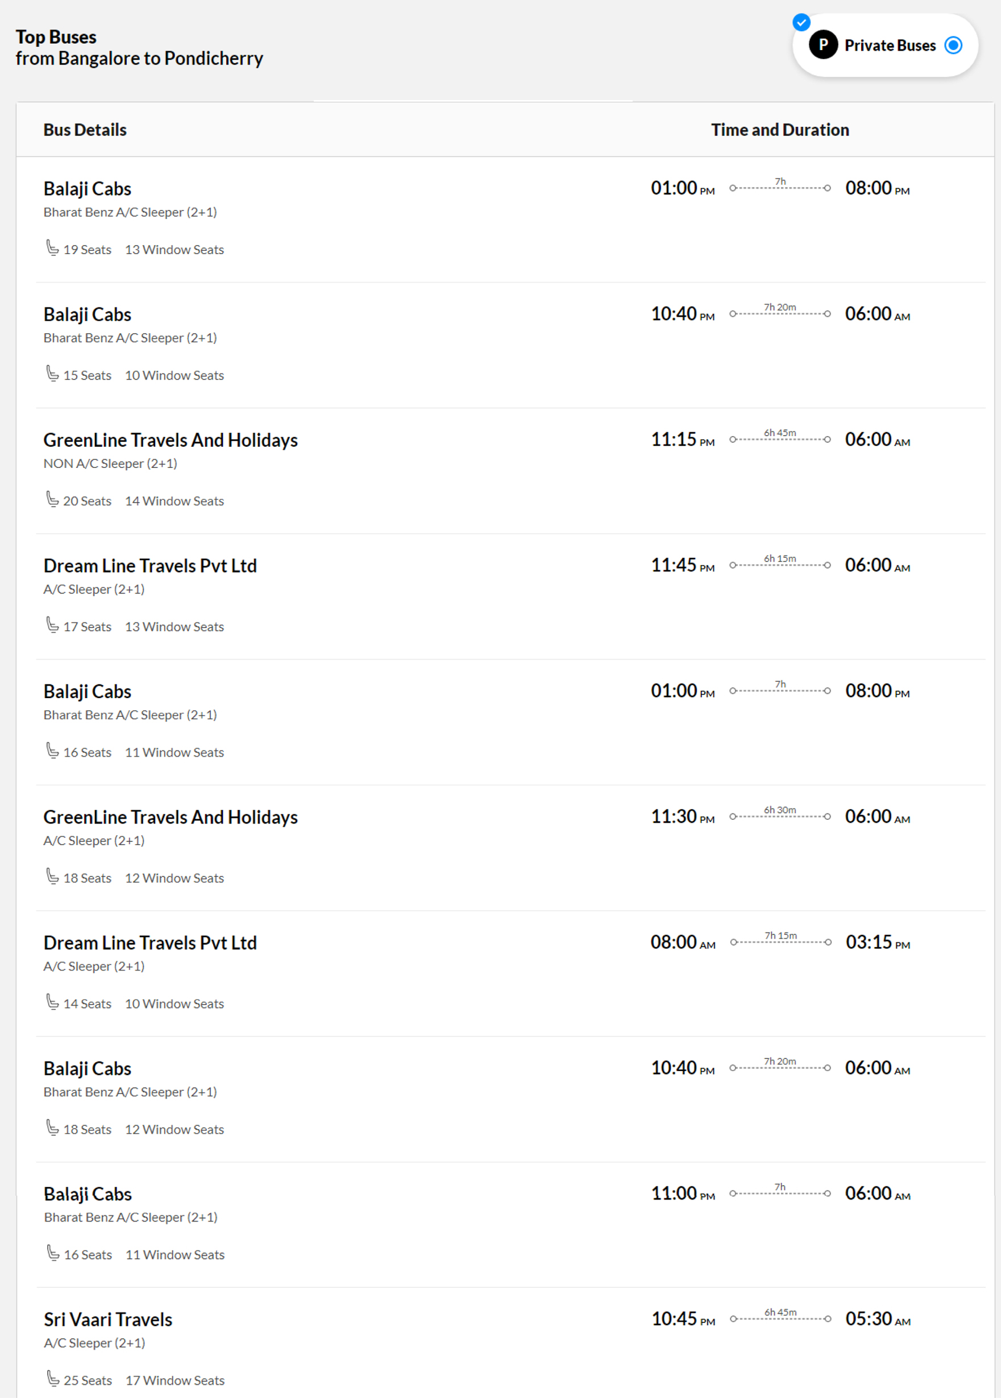1001x1398 pixels.
Task: Click the seat icon beside 25 Seats
Action: coord(53,1379)
